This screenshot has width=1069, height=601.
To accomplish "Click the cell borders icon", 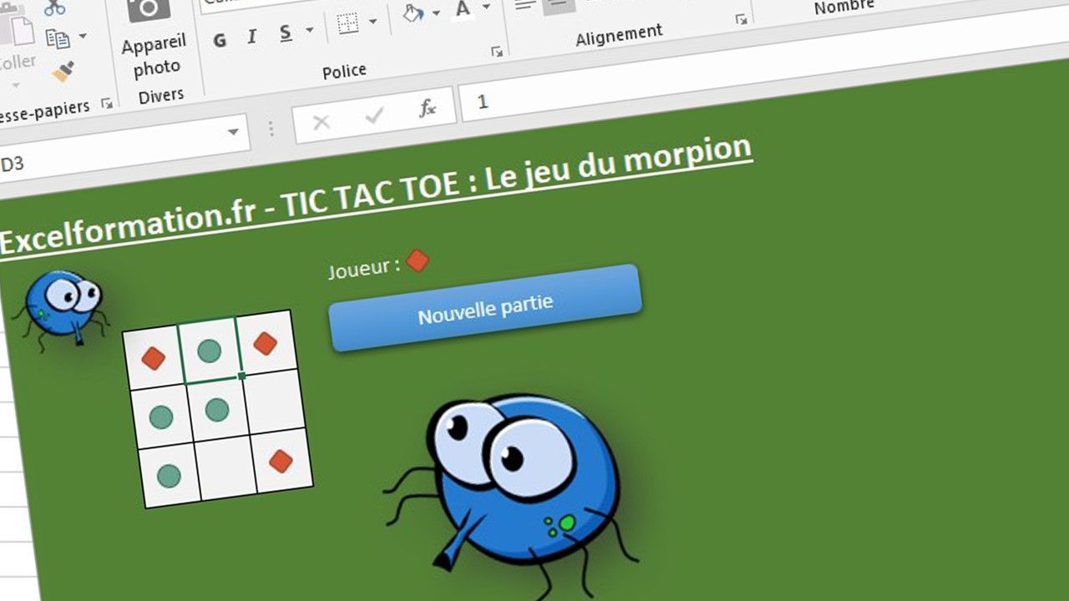I will (347, 24).
